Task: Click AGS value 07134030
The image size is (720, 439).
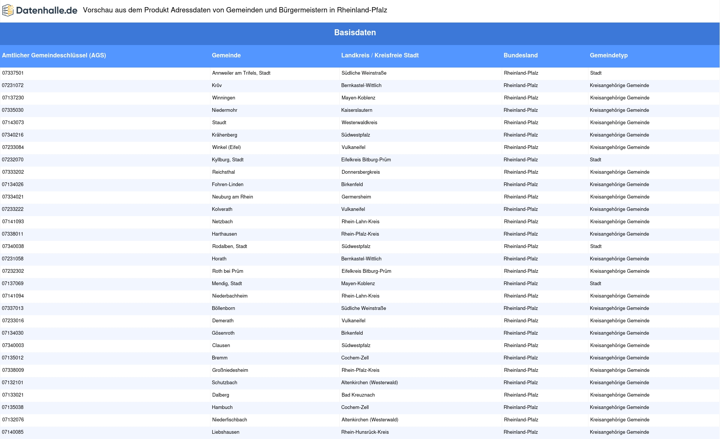Action: click(x=13, y=333)
